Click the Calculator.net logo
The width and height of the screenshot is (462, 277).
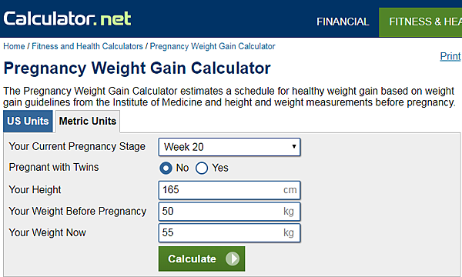[67, 18]
